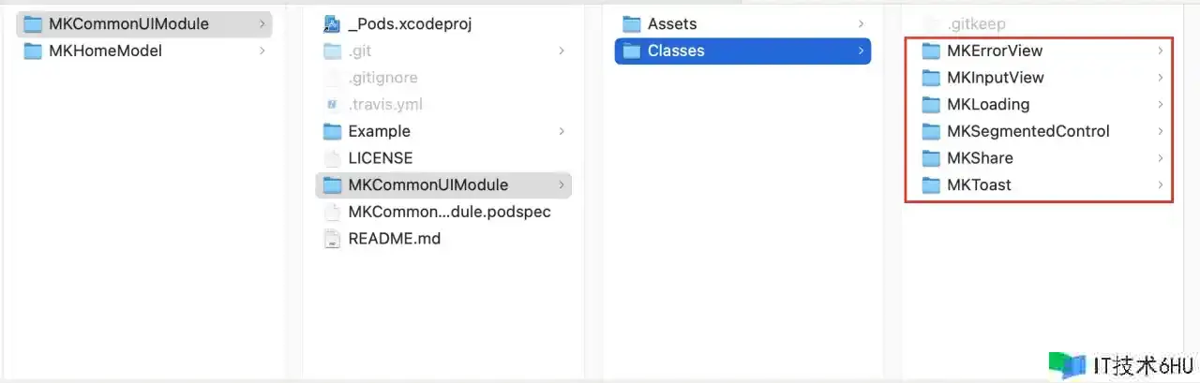Click the MKToast folder icon
The width and height of the screenshot is (1200, 383).
coord(931,185)
